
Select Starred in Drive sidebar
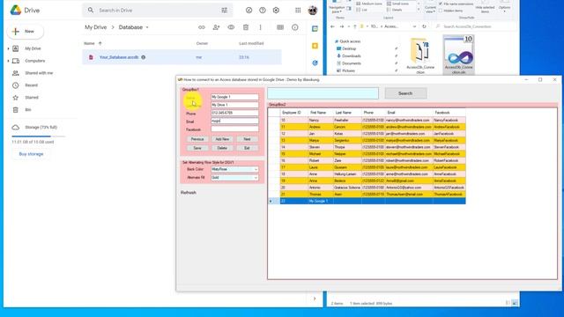coord(32,98)
